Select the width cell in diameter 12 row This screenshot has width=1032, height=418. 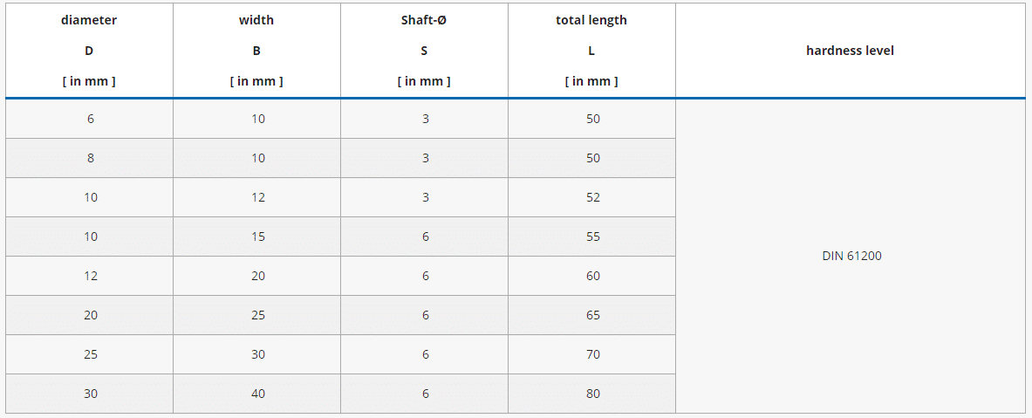click(258, 276)
